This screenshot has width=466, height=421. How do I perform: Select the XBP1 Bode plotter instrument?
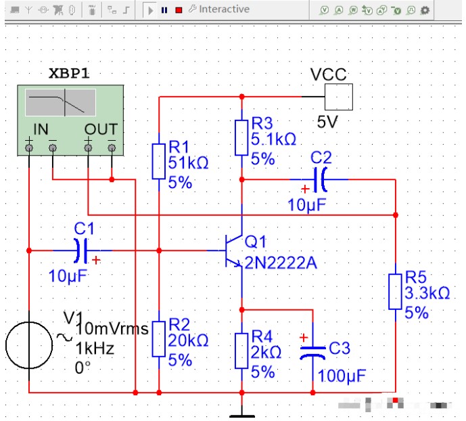(x=70, y=120)
